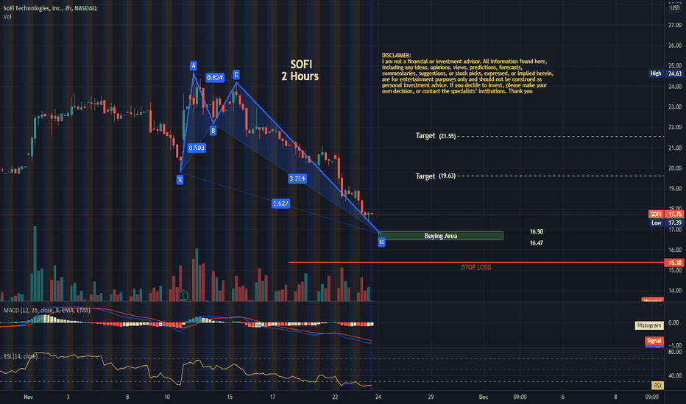Image resolution: width=686 pixels, height=404 pixels.
Task: Select the harmonic pattern point D label
Action: (x=381, y=242)
